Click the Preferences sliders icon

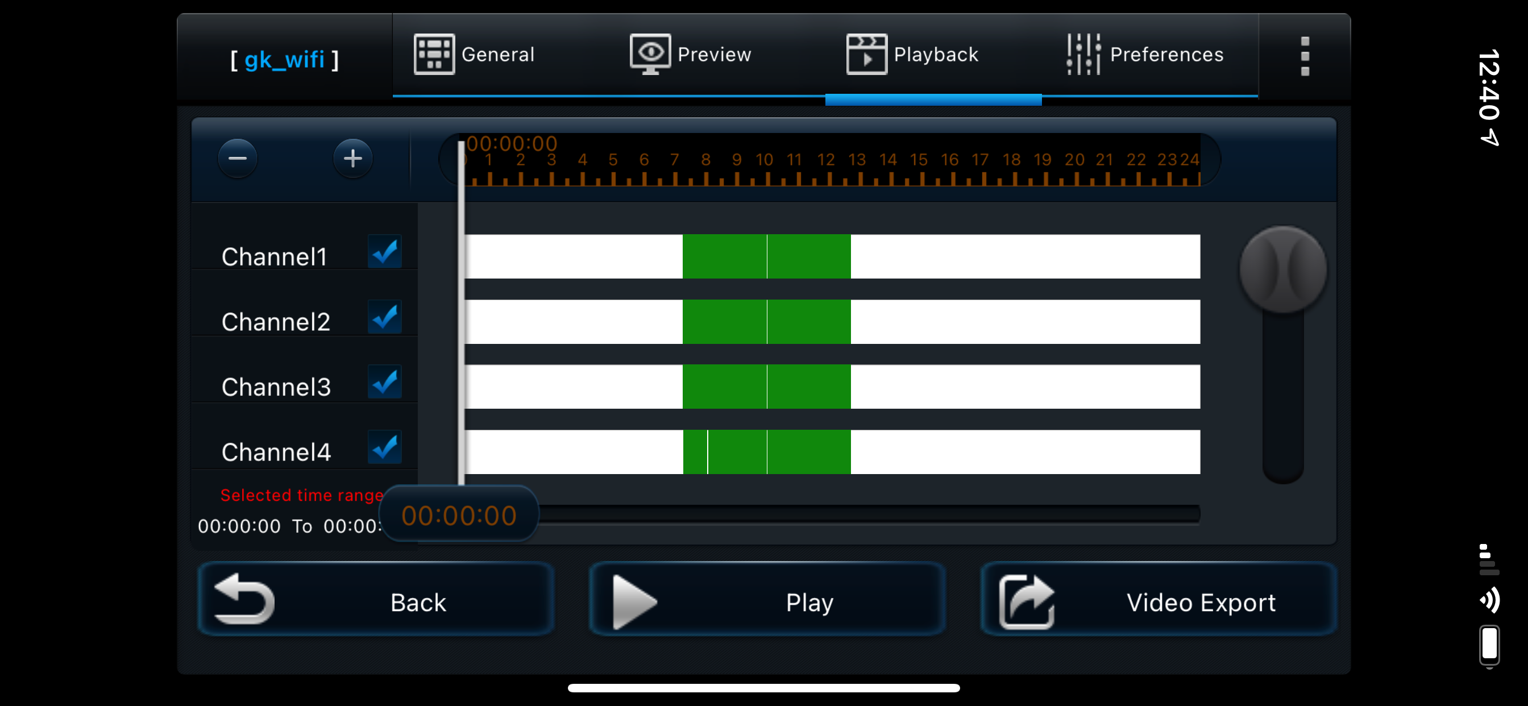click(x=1083, y=55)
